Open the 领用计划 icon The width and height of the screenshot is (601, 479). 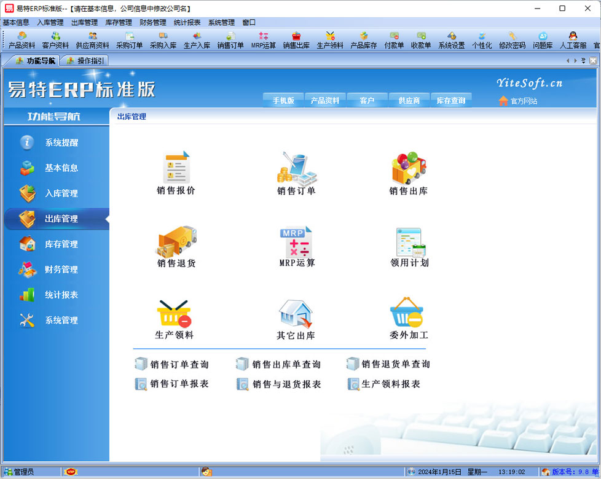click(x=410, y=242)
